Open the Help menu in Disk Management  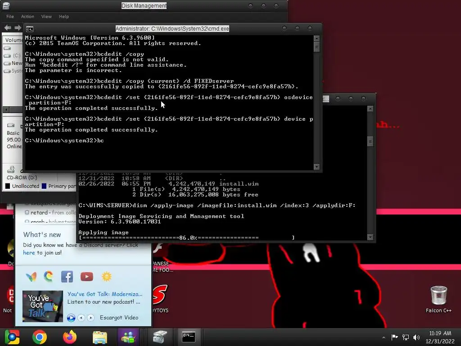coord(63,17)
